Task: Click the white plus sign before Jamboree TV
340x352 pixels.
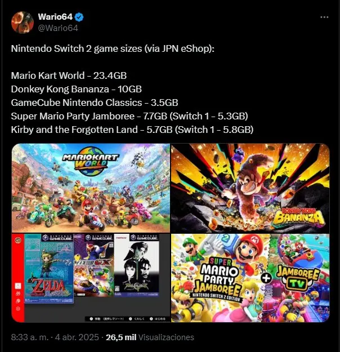Action: 266,278
